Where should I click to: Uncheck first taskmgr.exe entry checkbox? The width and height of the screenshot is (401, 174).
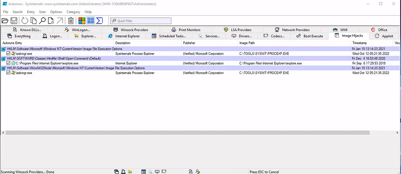[x=9, y=54]
